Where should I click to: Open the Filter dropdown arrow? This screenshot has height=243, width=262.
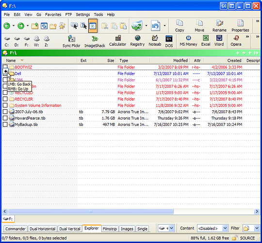257,228
